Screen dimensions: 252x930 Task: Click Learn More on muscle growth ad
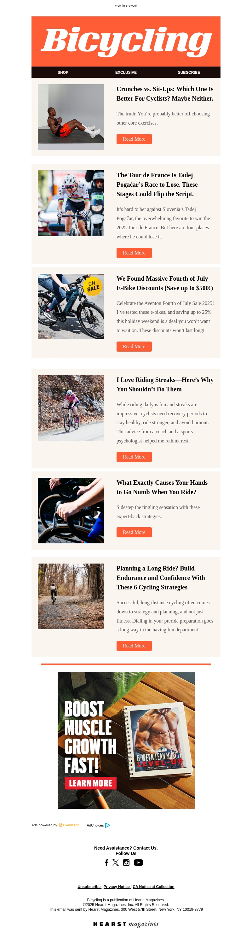pyautogui.click(x=90, y=783)
